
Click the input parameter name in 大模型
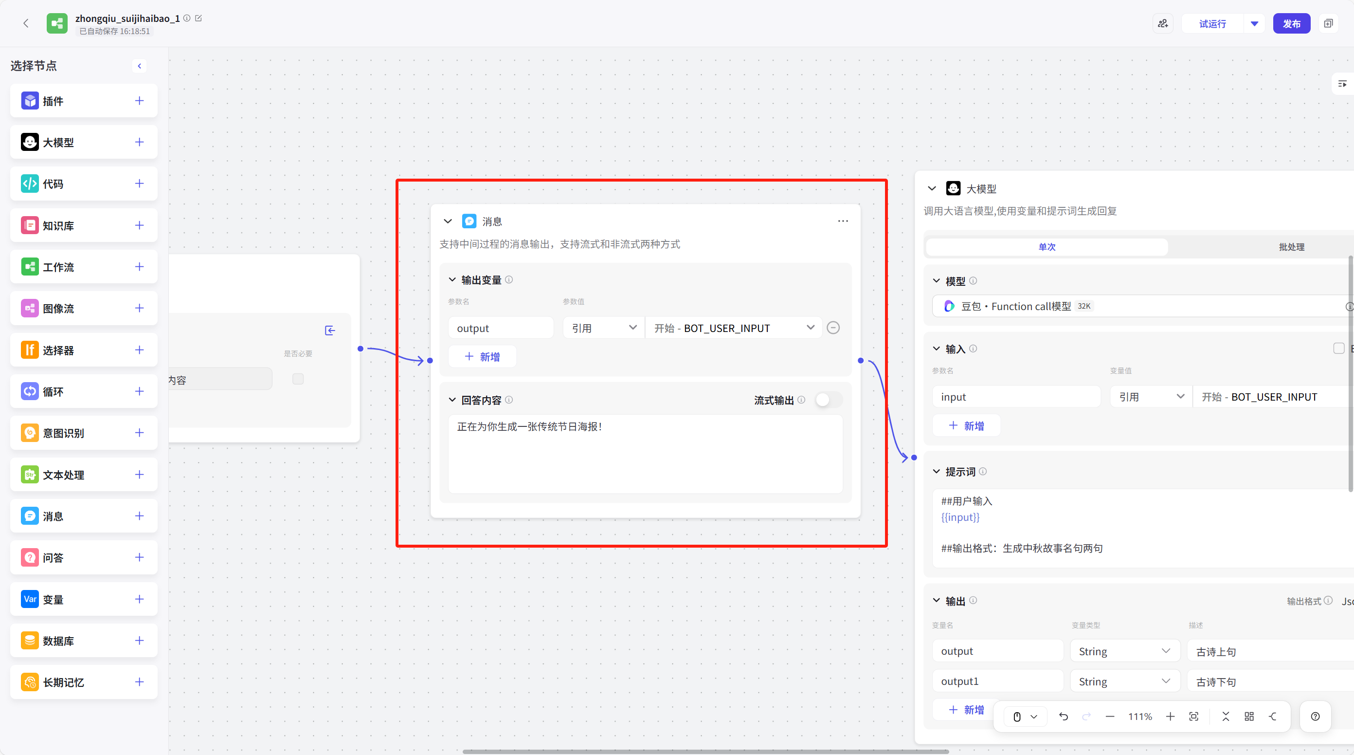point(1016,397)
